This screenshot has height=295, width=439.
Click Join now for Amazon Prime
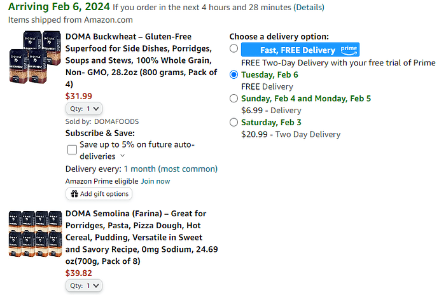(x=155, y=181)
